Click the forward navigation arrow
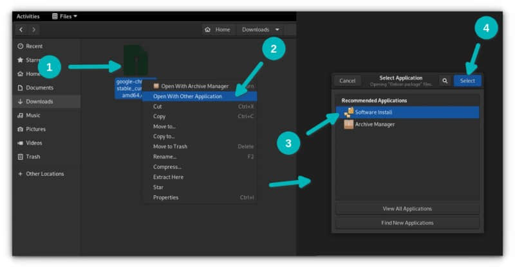This screenshot has width=515, height=269. (33, 30)
